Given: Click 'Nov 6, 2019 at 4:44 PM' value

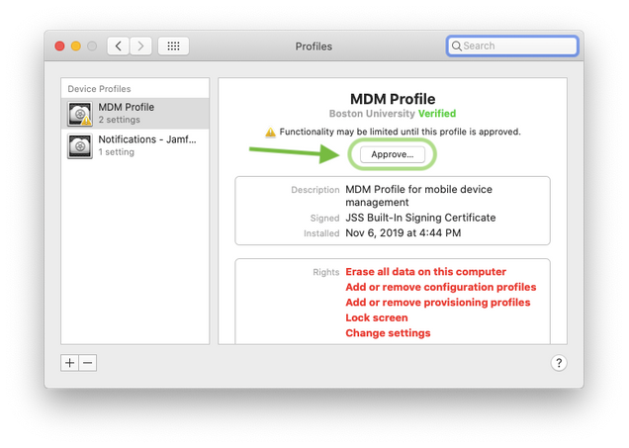Looking at the screenshot, I should tap(404, 232).
